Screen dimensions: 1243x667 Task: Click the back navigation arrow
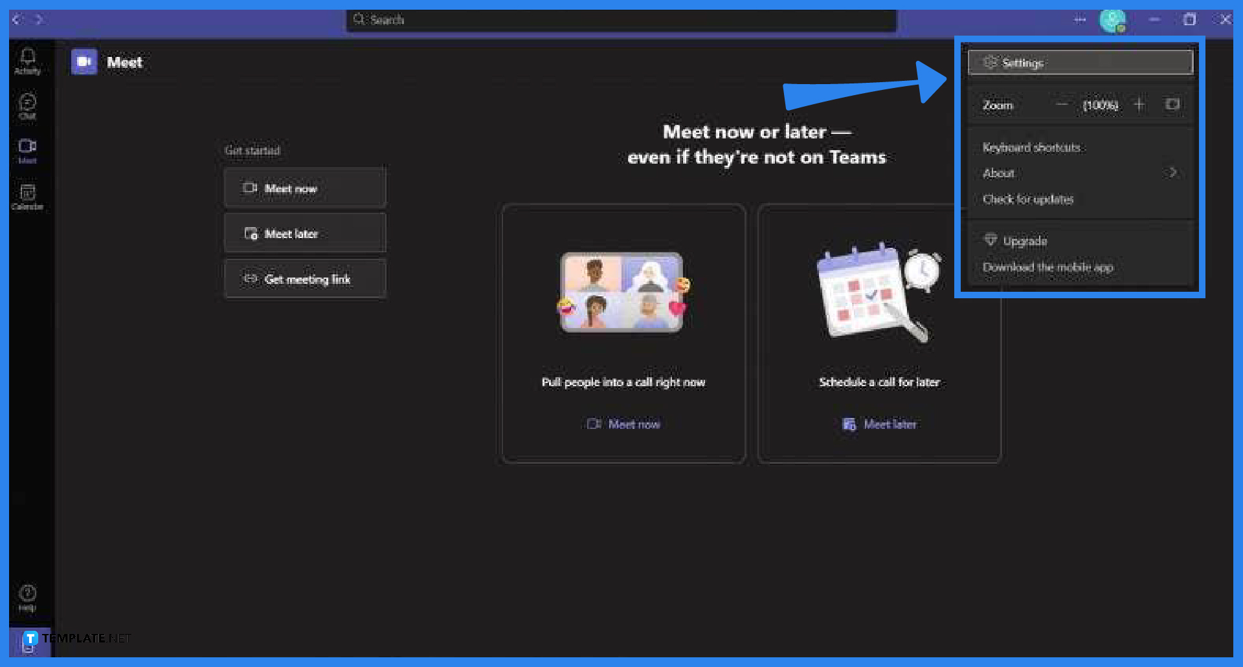point(16,19)
